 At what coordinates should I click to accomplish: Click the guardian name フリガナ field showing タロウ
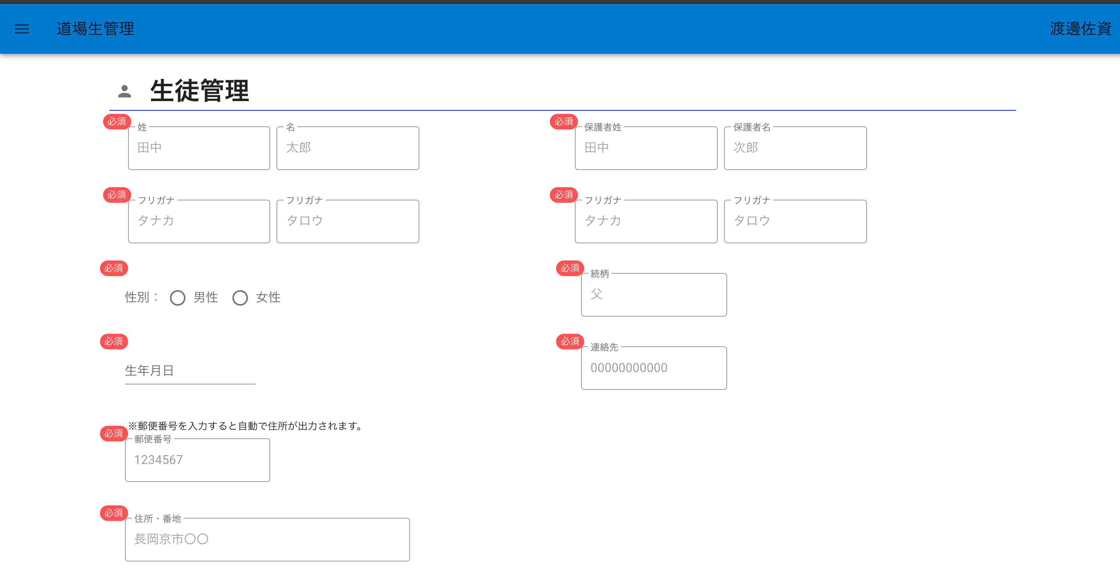click(x=795, y=221)
